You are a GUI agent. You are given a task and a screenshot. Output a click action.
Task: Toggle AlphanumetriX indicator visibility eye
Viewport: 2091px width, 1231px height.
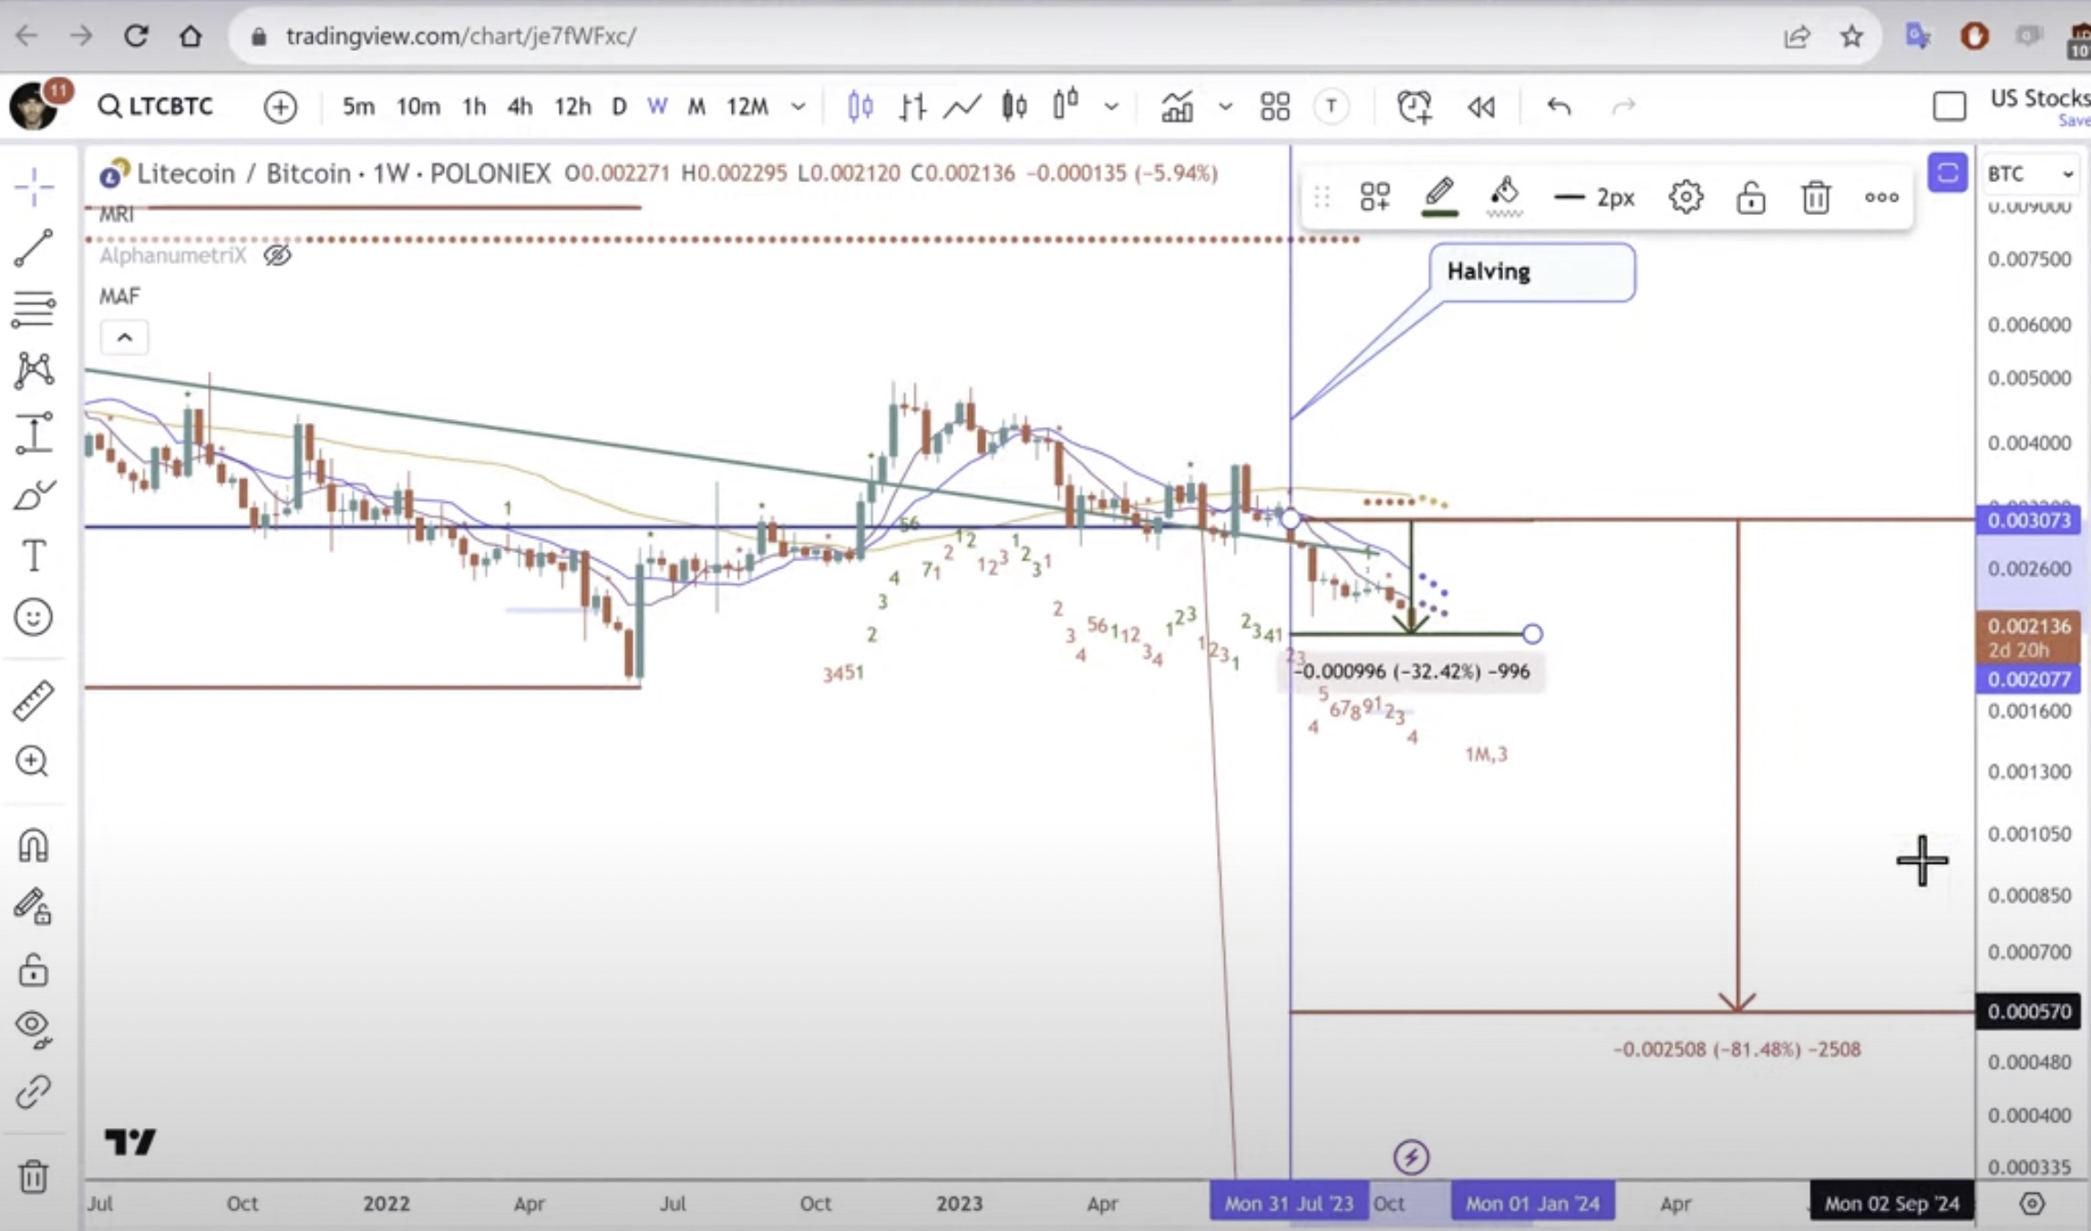pos(277,256)
